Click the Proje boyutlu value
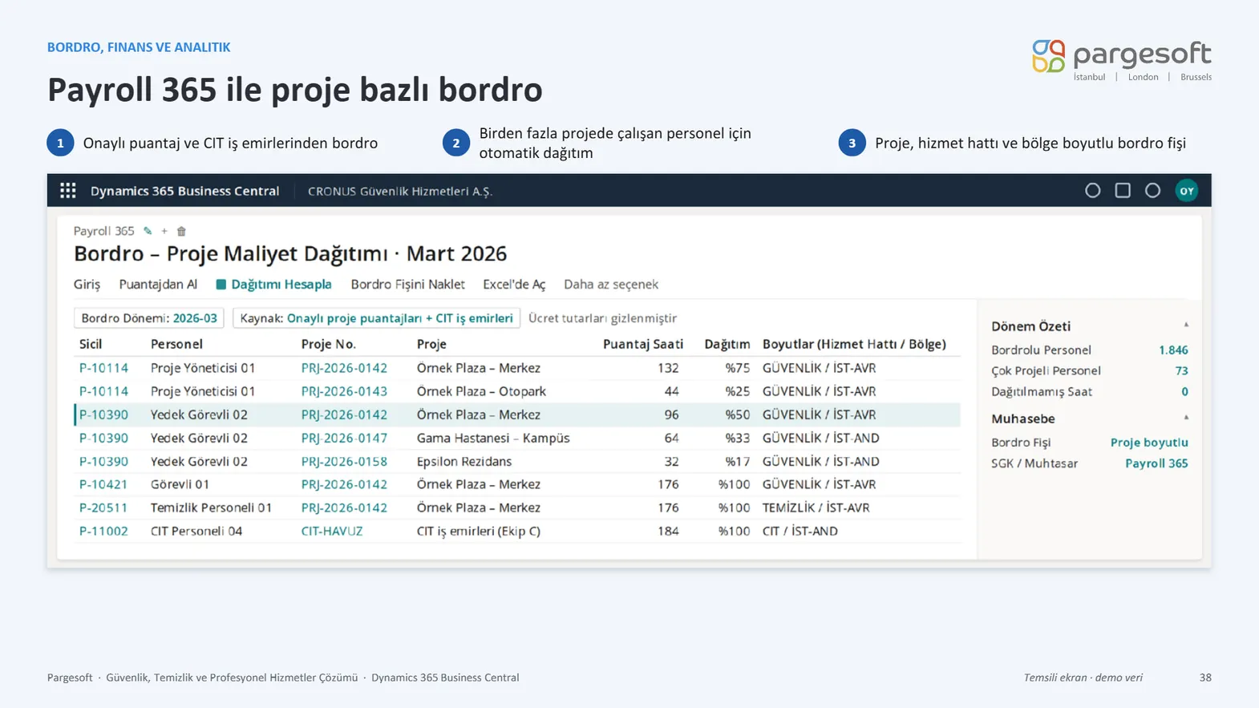The image size is (1259, 708). tap(1149, 443)
